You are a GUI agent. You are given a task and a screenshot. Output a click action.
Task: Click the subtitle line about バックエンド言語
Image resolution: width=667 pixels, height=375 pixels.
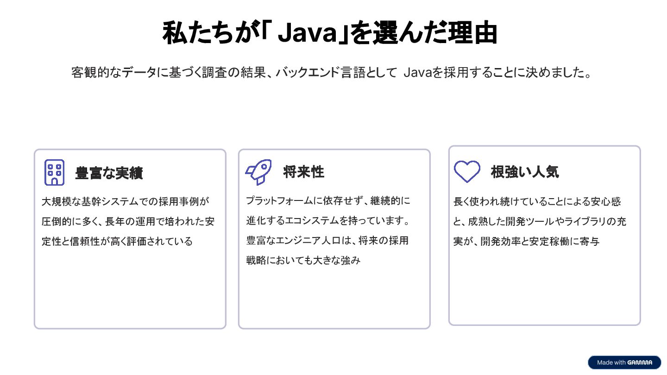(332, 73)
